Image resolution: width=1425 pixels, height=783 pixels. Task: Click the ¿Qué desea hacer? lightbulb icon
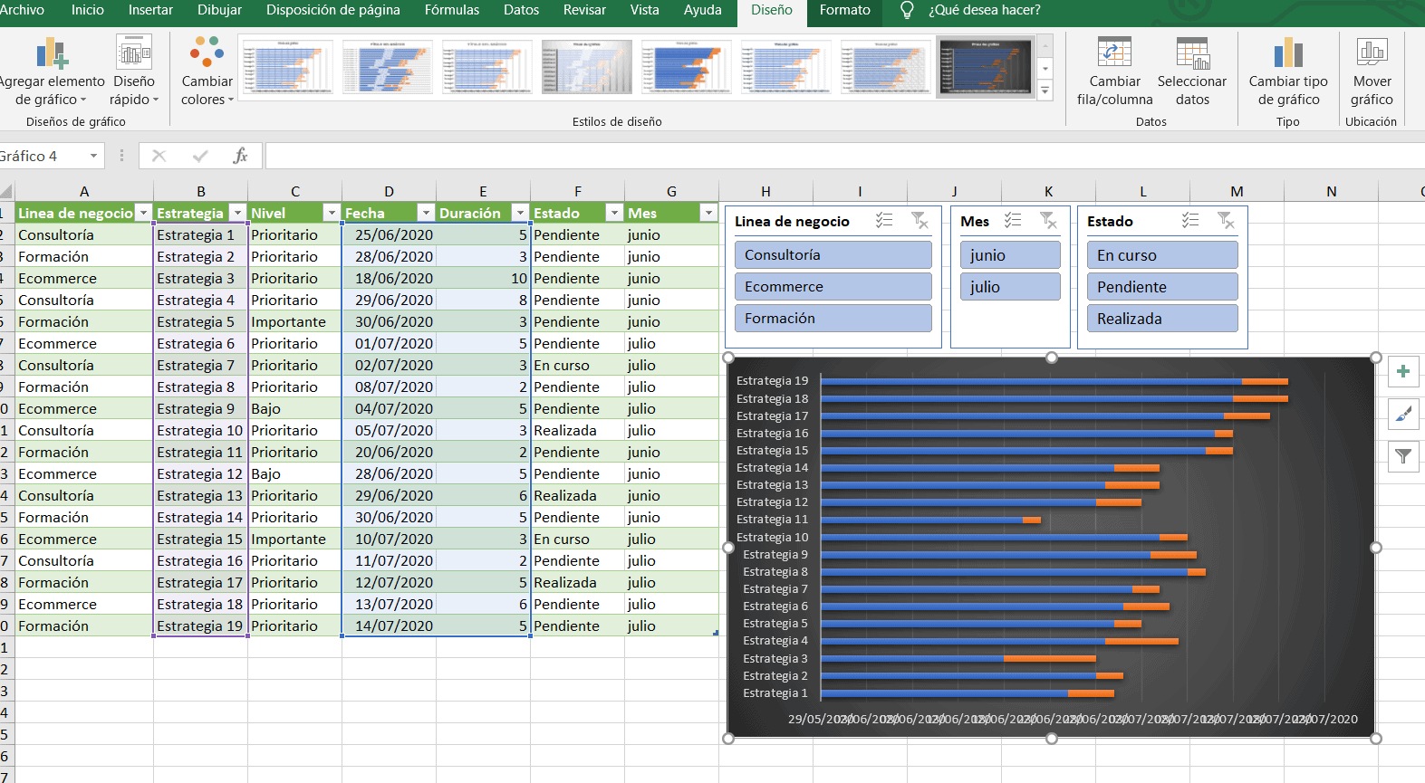point(906,10)
